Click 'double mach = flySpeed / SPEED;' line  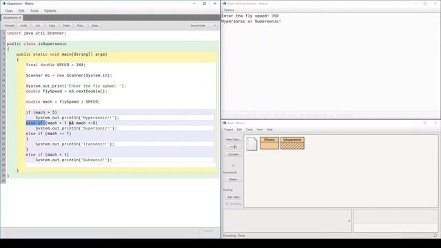(63, 102)
